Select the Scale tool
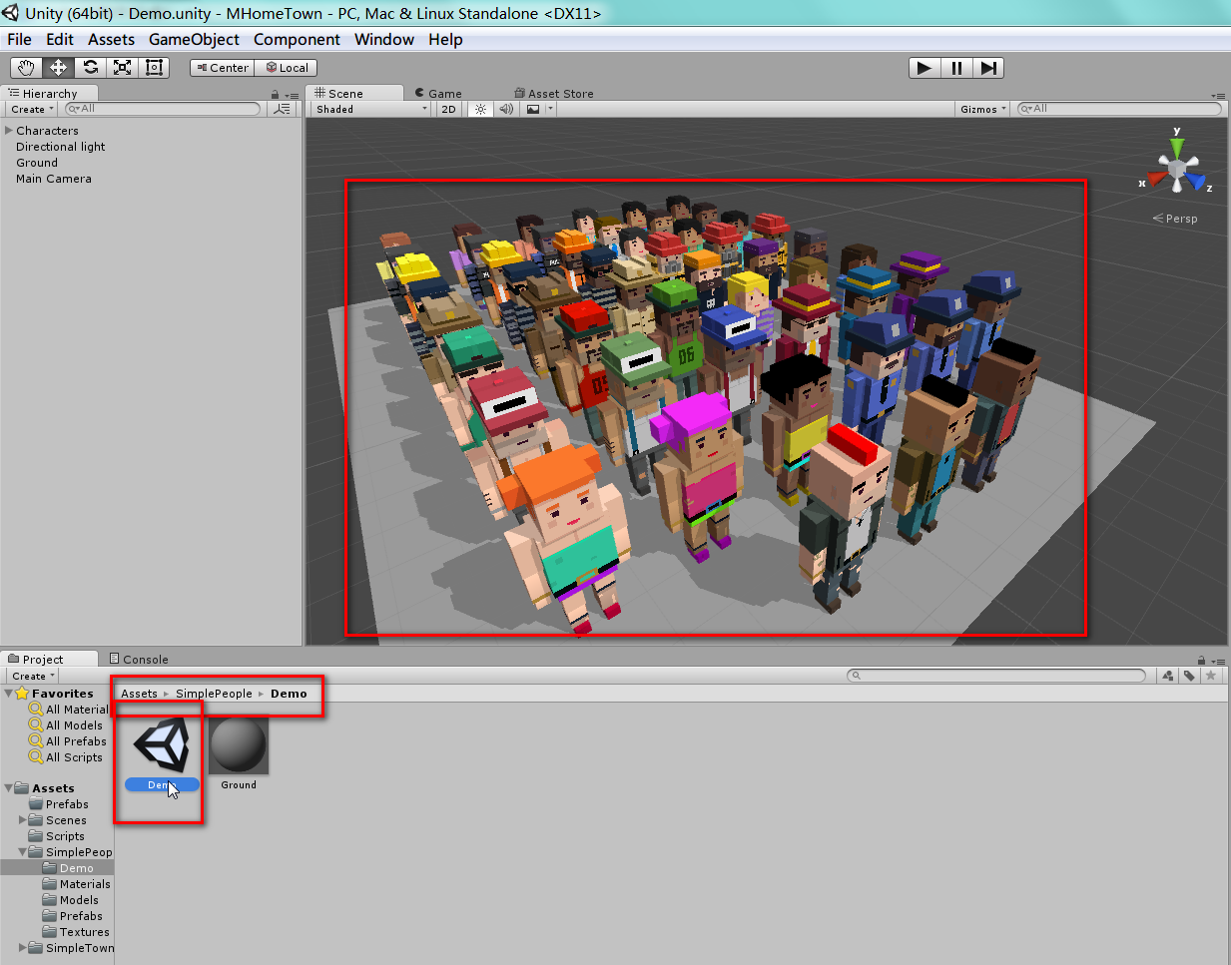Image resolution: width=1231 pixels, height=965 pixels. [122, 67]
